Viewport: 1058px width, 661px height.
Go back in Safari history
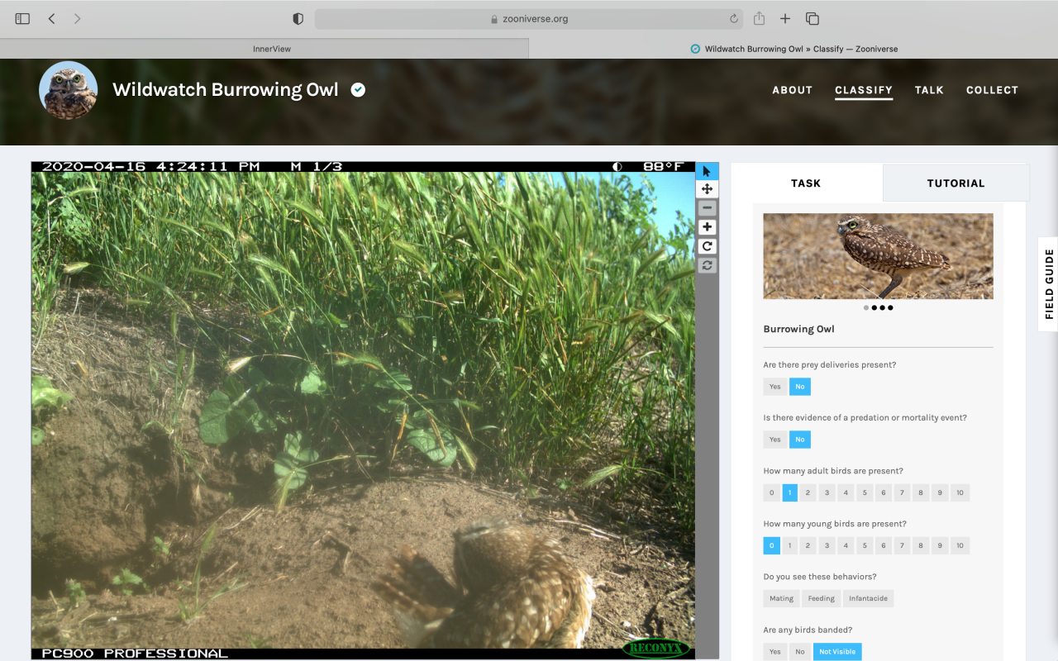click(51, 18)
